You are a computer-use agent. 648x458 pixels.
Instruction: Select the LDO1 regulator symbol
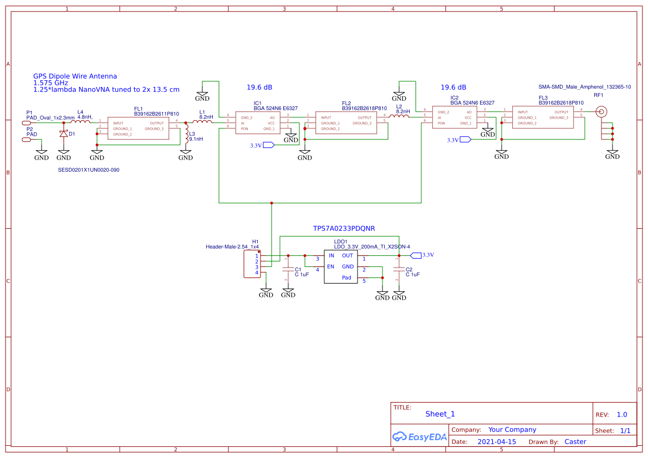pos(341,267)
